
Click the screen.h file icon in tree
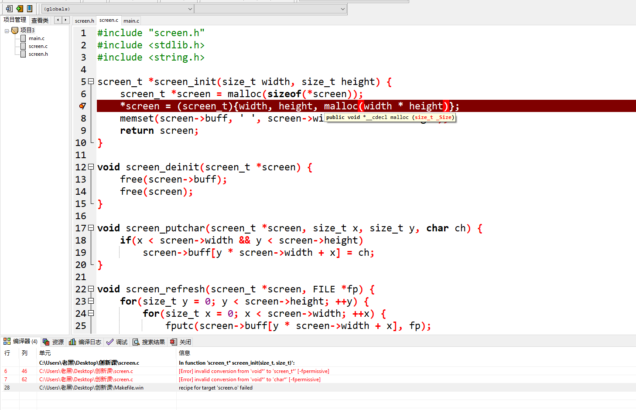(23, 54)
